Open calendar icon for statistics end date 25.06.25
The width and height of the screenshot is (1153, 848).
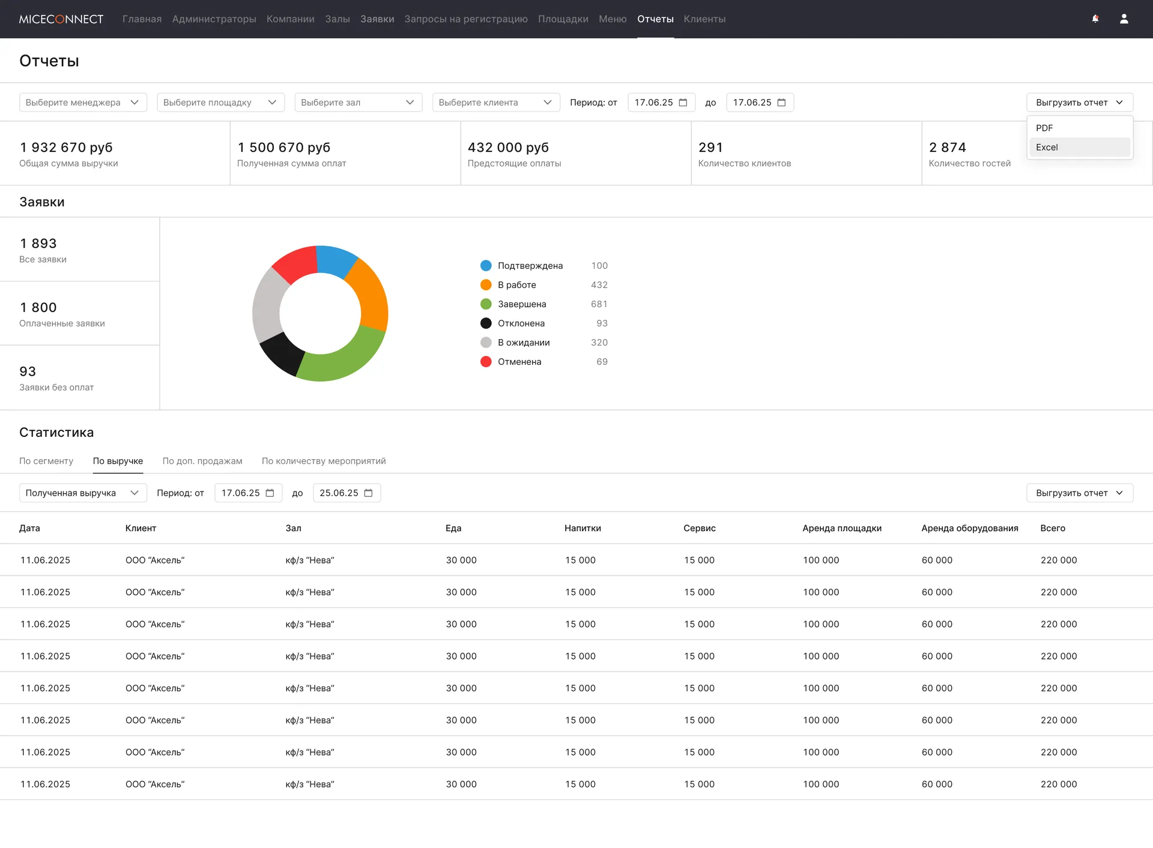(368, 493)
